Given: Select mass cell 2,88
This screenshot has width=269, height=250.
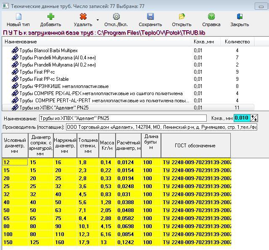Looking at the screenshot, I should pyautogui.click(x=107, y=218).
